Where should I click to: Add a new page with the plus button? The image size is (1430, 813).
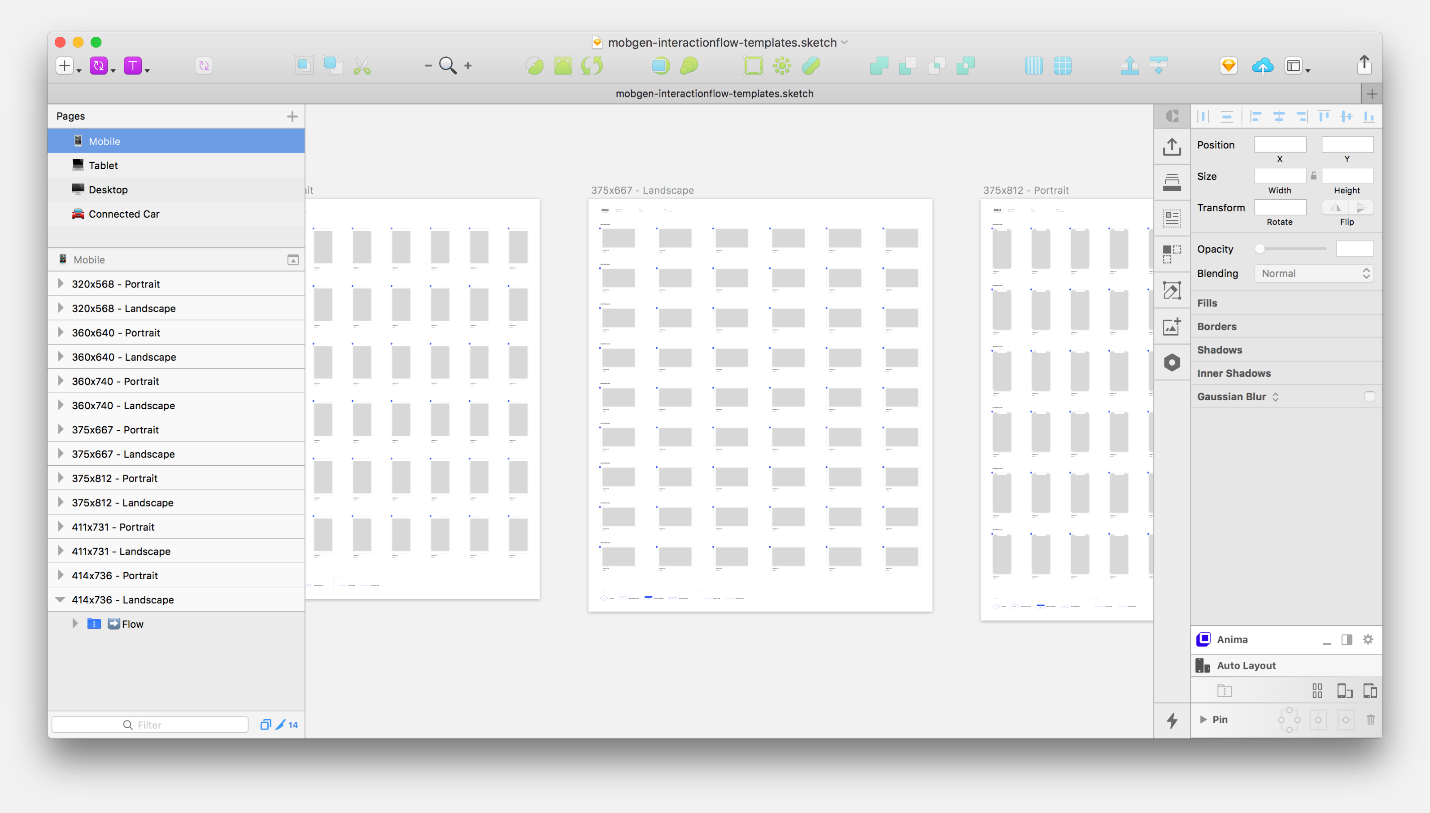tap(292, 116)
